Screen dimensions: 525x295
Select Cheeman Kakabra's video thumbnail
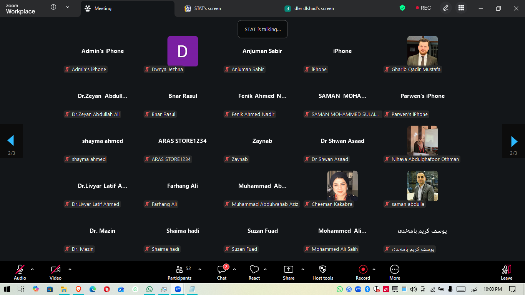pos(342,186)
